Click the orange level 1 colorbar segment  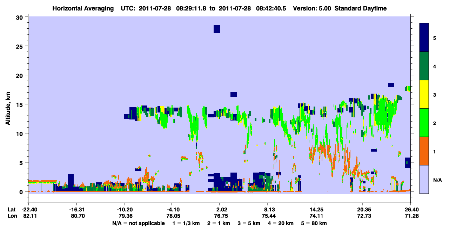point(424,151)
